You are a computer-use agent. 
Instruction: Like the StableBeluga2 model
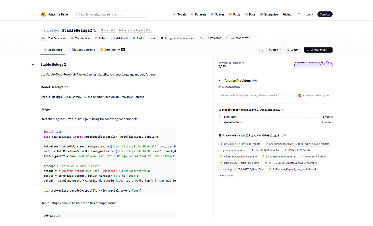(x=104, y=30)
